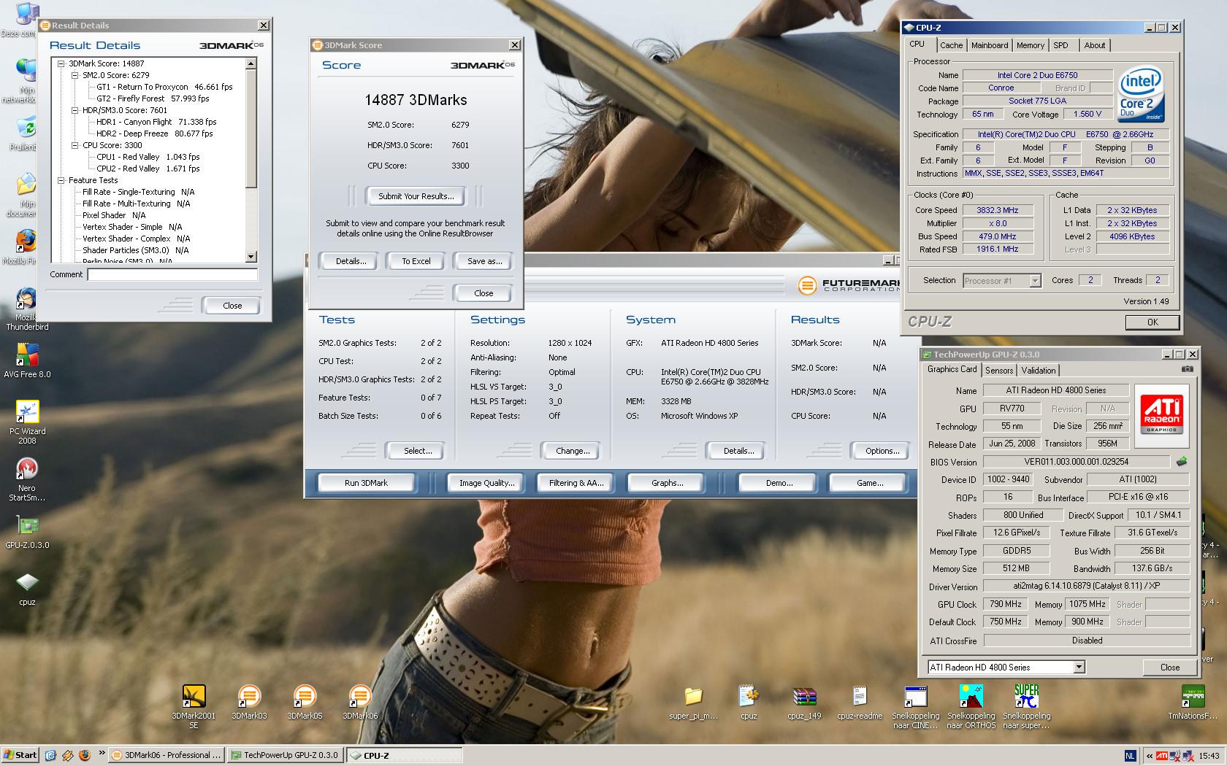Collapse the 3DMark Score: 14887 tree node
This screenshot has width=1227, height=766.
[62, 63]
